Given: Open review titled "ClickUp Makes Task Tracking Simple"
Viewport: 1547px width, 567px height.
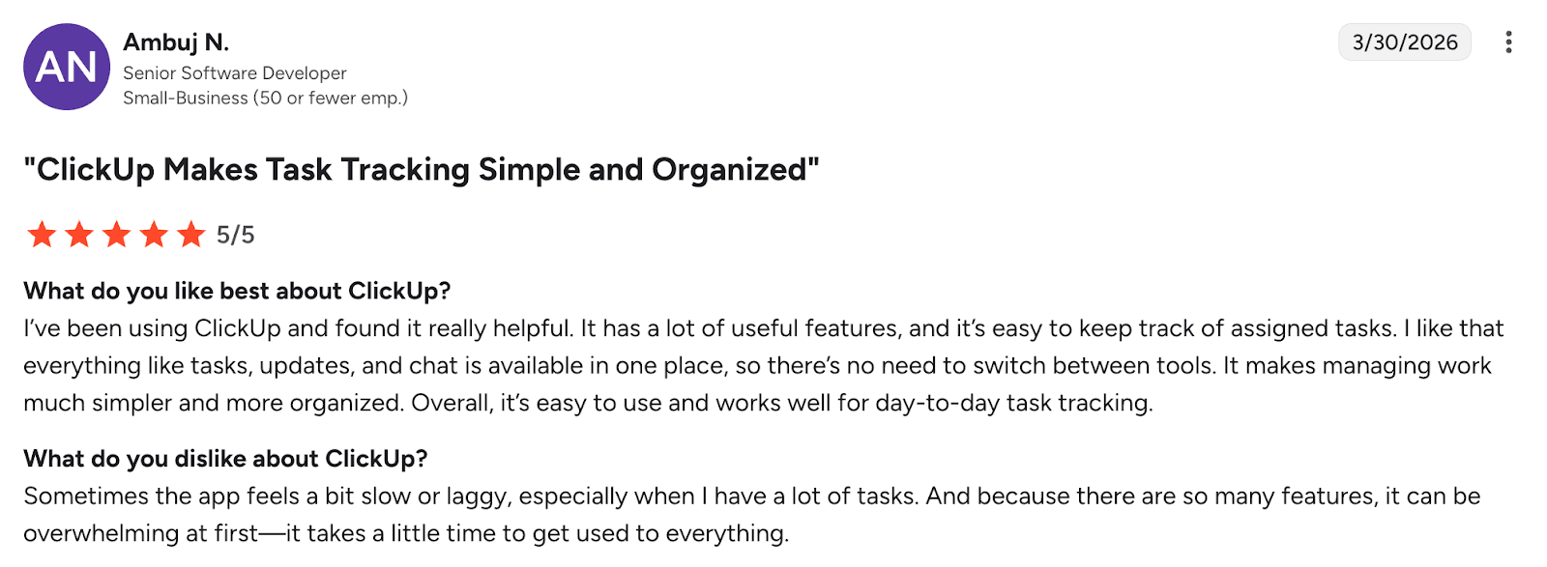Looking at the screenshot, I should tap(422, 170).
